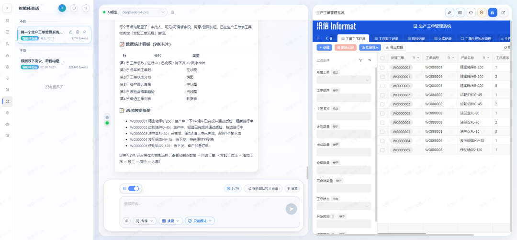
Task: Open the chat bubble icon in the left sidebar
Action: point(7,101)
